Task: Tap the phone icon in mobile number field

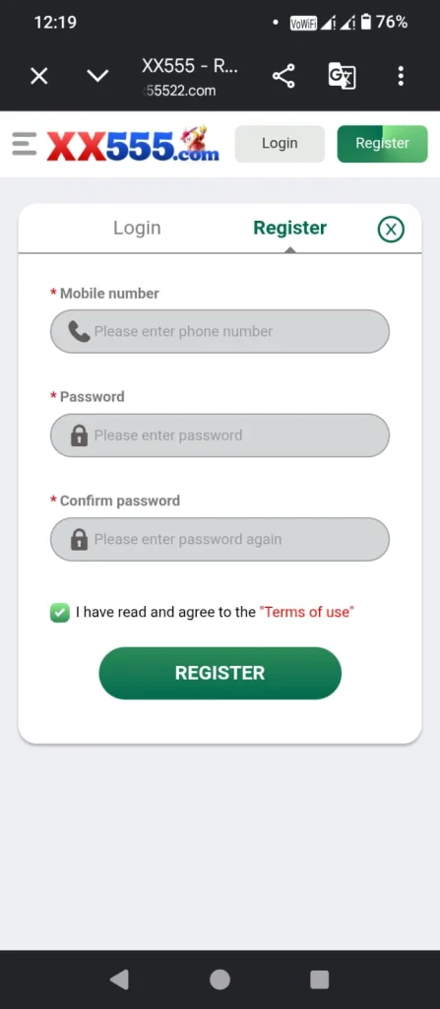Action: click(x=79, y=331)
